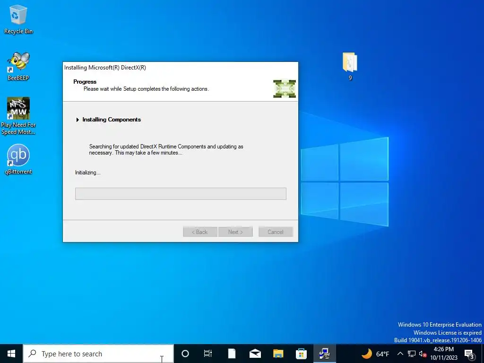Open the Mail app from taskbar

255,354
